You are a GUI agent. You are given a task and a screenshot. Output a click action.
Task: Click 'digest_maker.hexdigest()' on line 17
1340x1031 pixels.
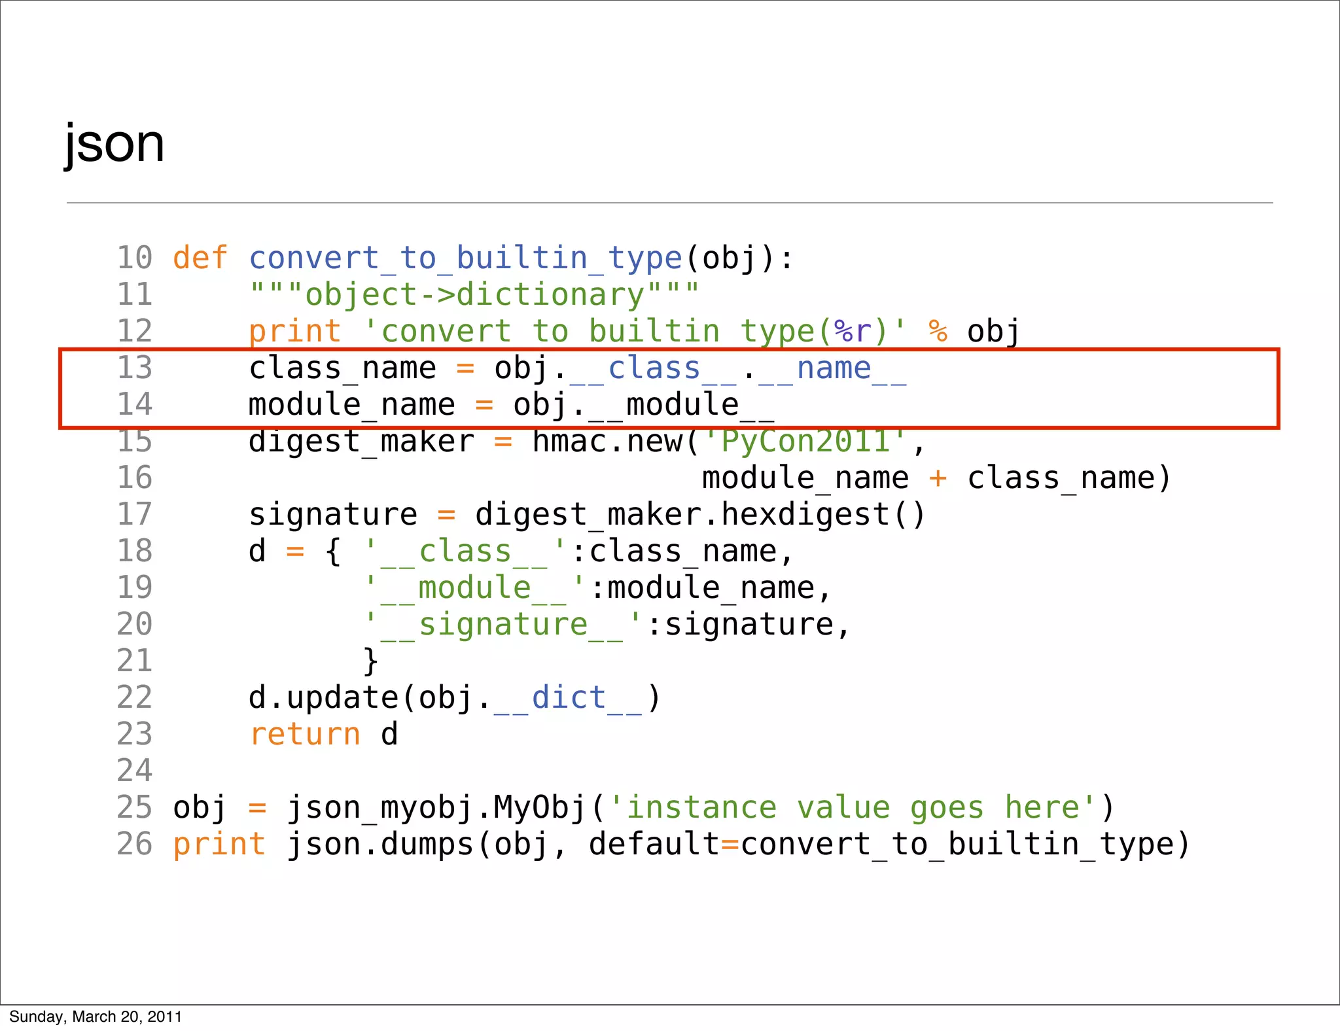click(x=700, y=515)
